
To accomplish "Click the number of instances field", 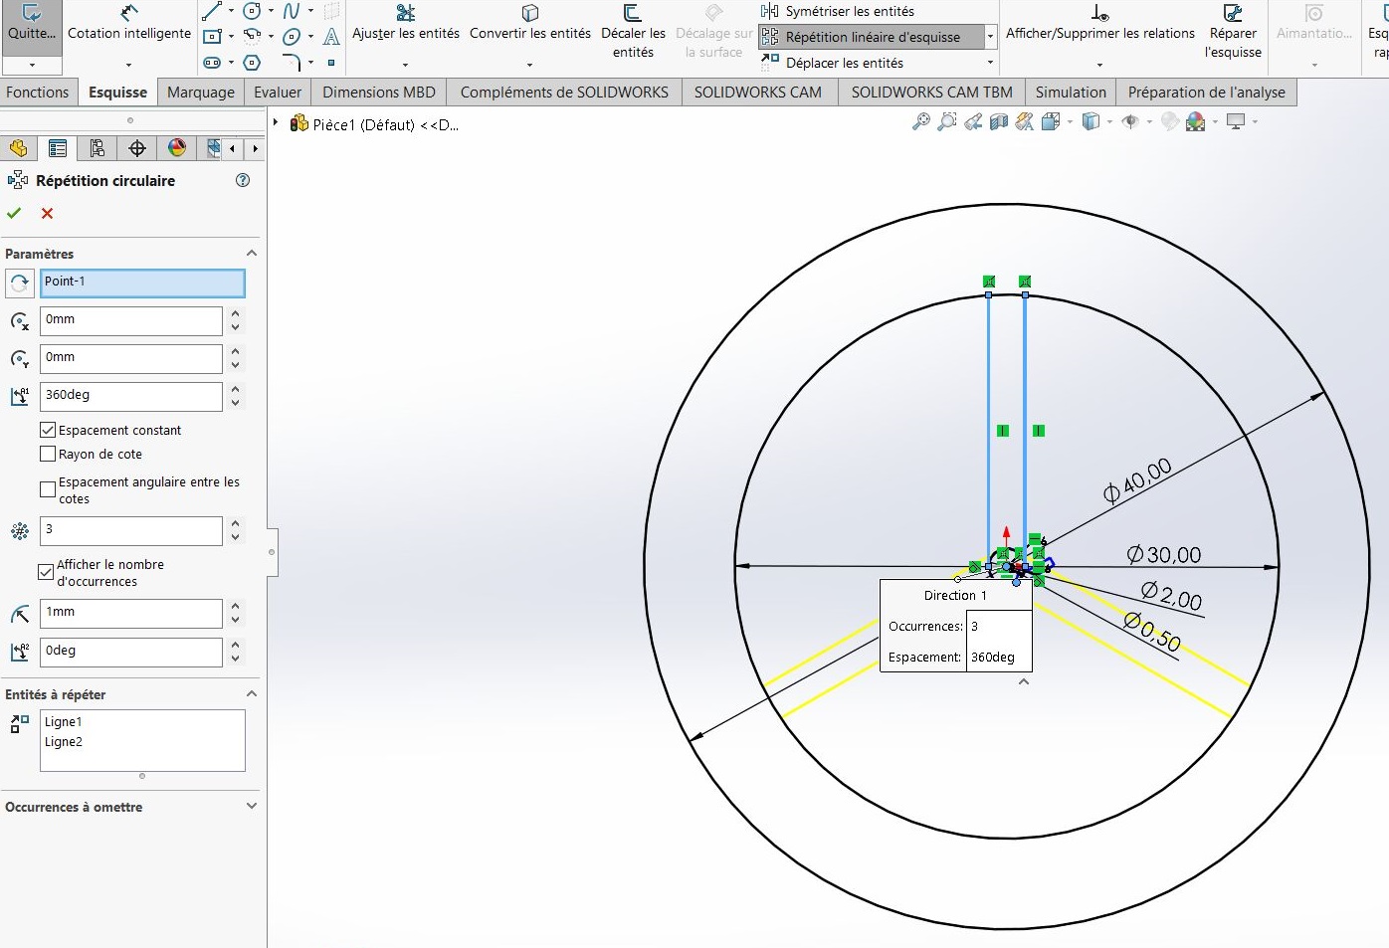I will (131, 530).
